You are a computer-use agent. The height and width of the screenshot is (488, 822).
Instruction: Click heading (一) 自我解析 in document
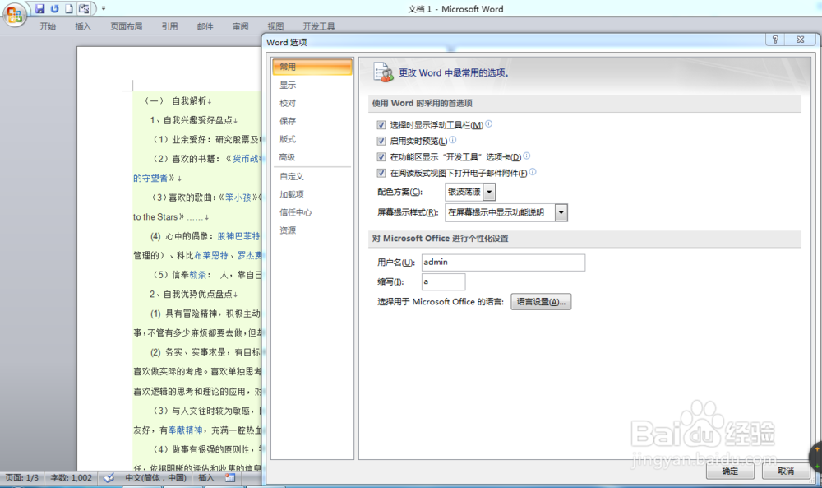click(178, 100)
